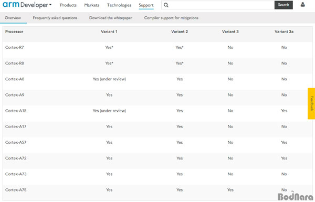
Task: Click the arm Developer logo
Action: [25, 5]
